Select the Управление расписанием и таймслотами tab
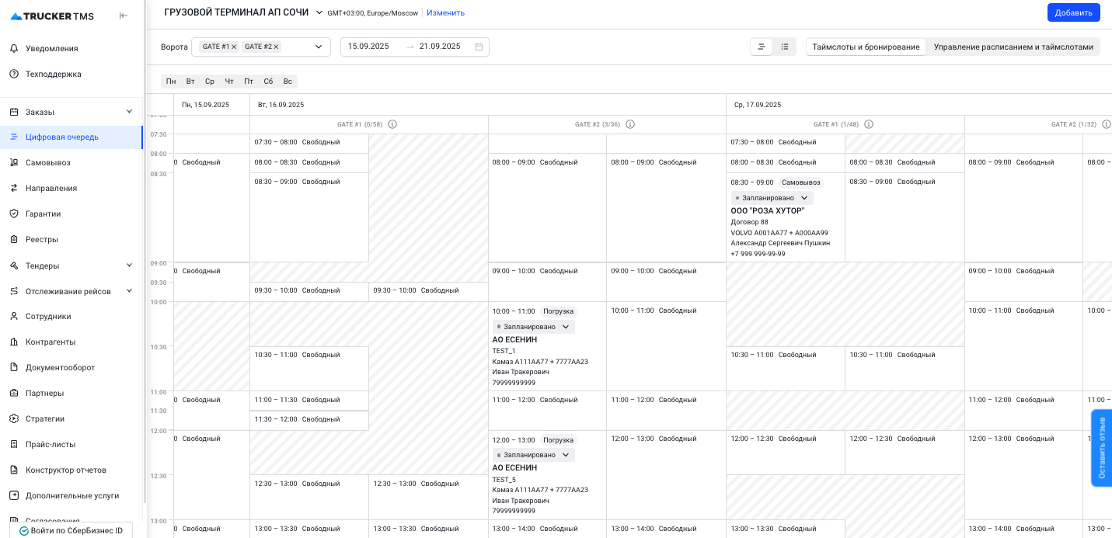 (x=1013, y=47)
